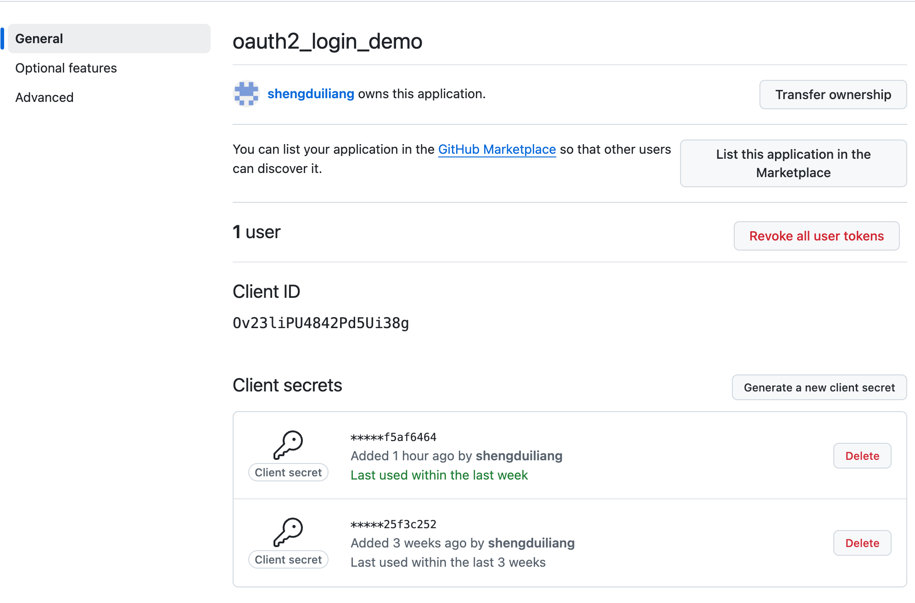The width and height of the screenshot is (915, 603).
Task: Open the shengduiliang profile link
Action: 311,94
